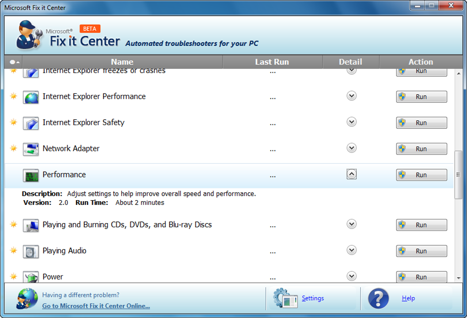Click the Help question mark icon
Viewport: 467px width, 318px height.
point(378,298)
